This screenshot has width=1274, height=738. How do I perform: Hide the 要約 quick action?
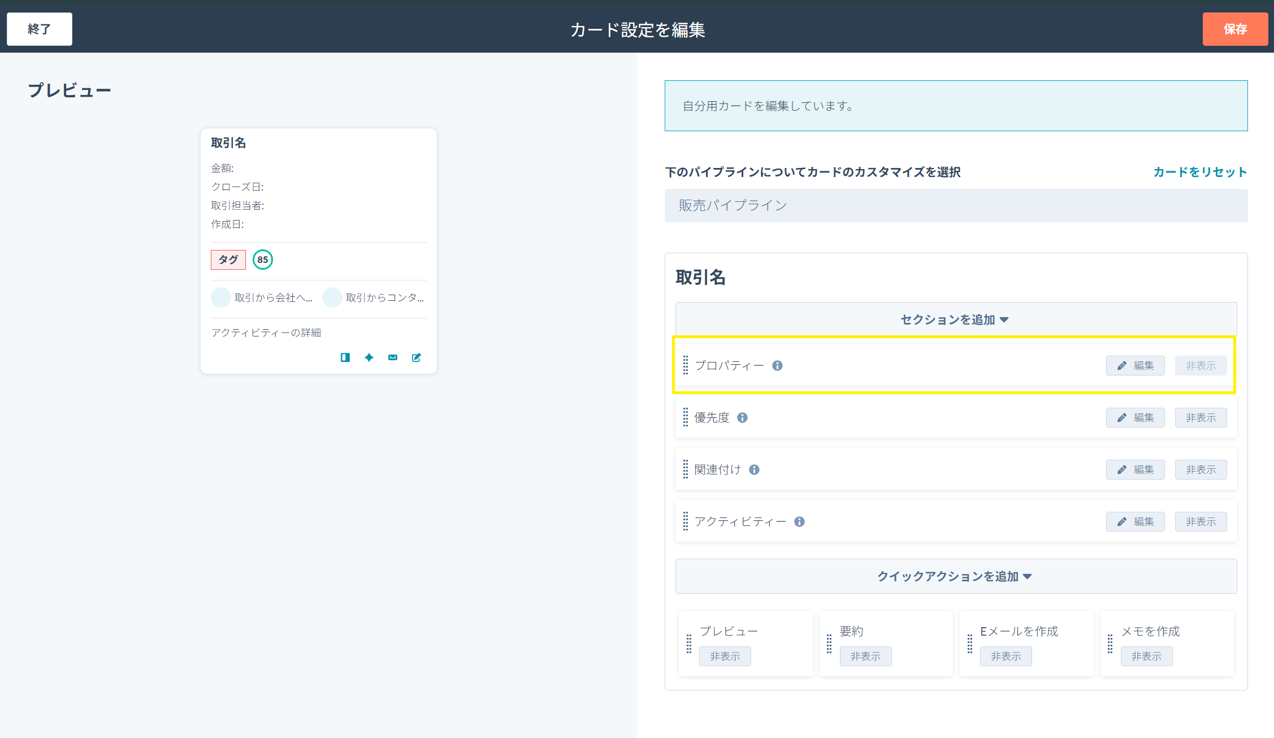(x=865, y=656)
